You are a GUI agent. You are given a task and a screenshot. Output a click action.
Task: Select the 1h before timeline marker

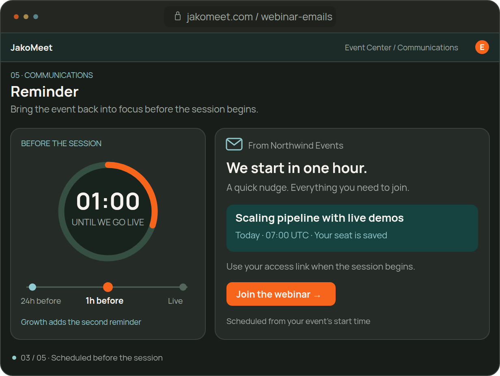point(108,287)
